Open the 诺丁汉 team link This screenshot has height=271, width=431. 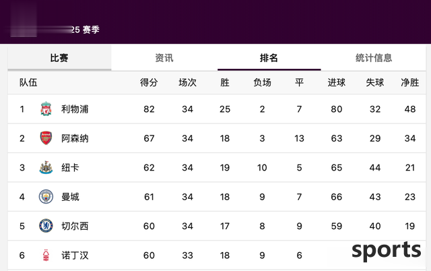coord(75,255)
